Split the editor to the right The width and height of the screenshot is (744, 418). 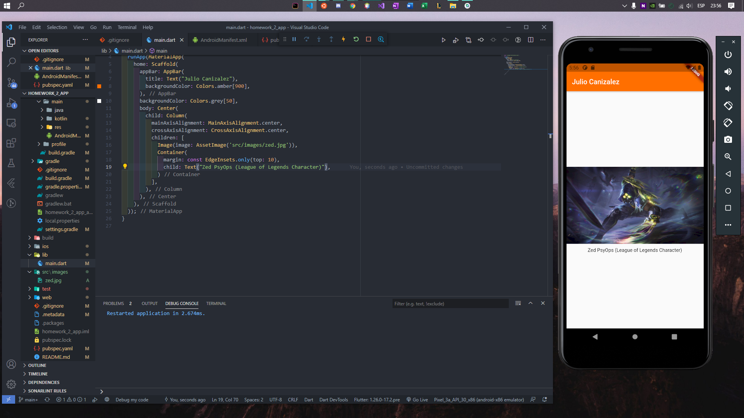tap(530, 40)
